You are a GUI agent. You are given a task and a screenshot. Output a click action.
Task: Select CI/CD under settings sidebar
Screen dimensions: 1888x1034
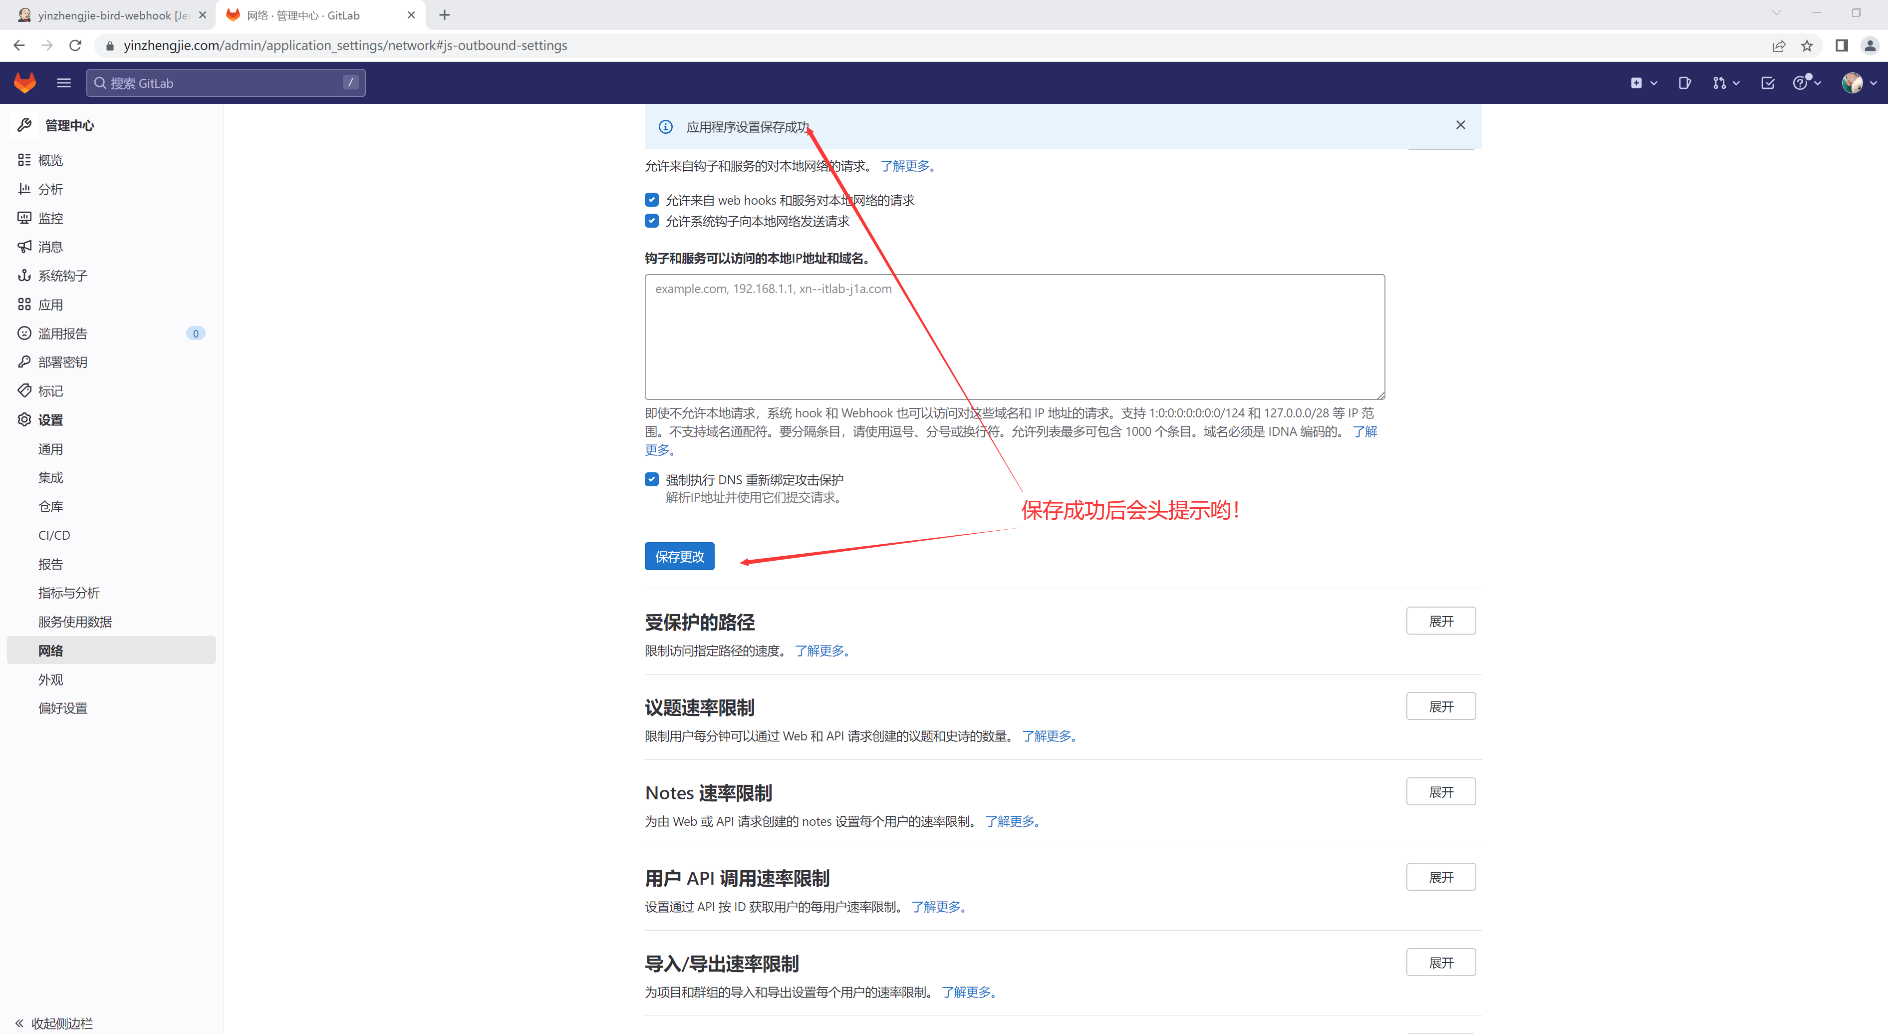pos(54,535)
